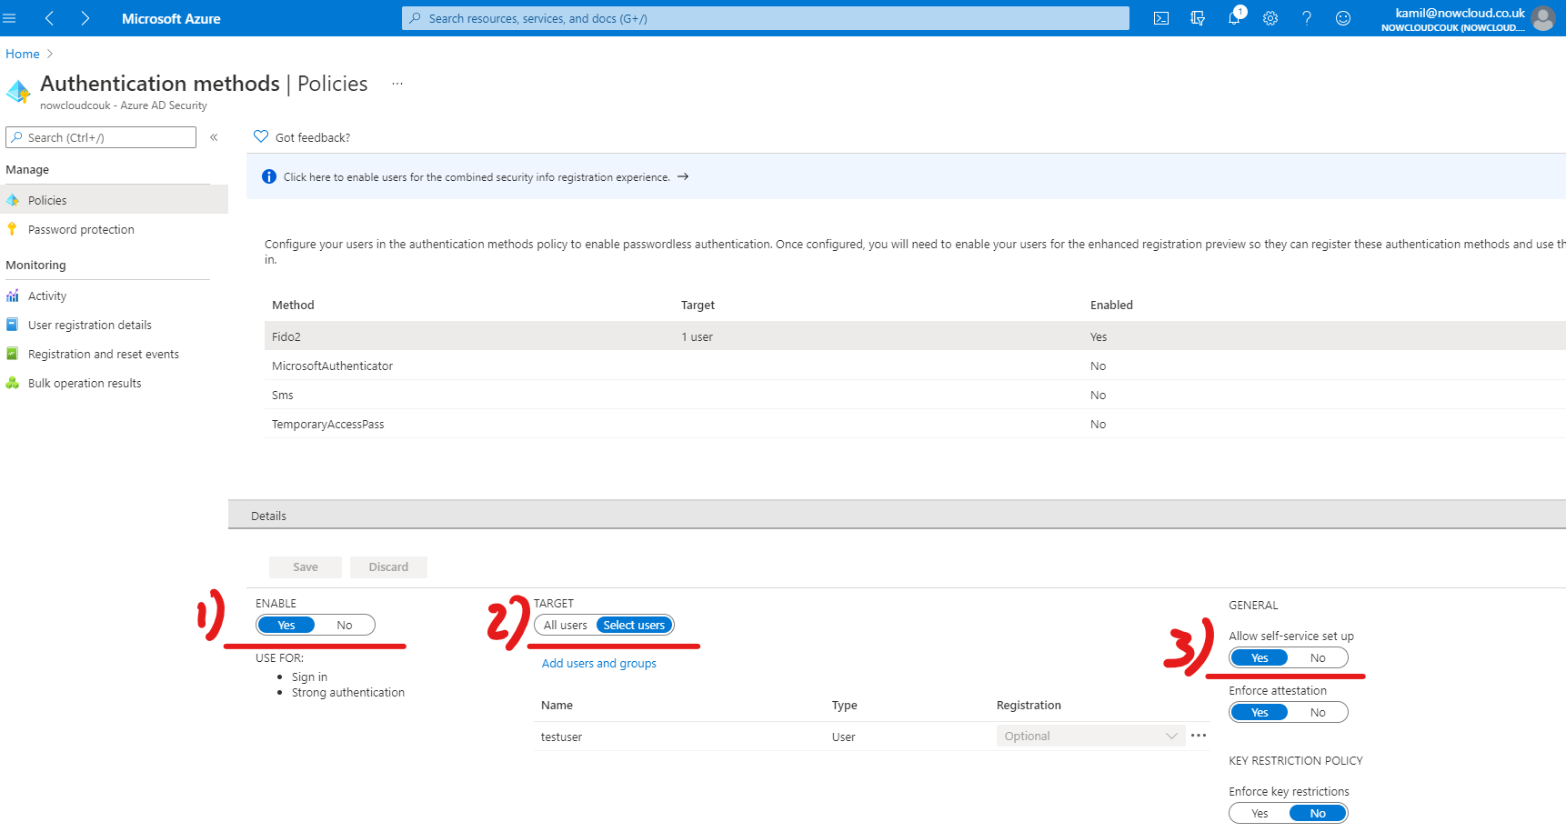Open feedback smiley icon
The width and height of the screenshot is (1566, 832).
(x=1343, y=18)
